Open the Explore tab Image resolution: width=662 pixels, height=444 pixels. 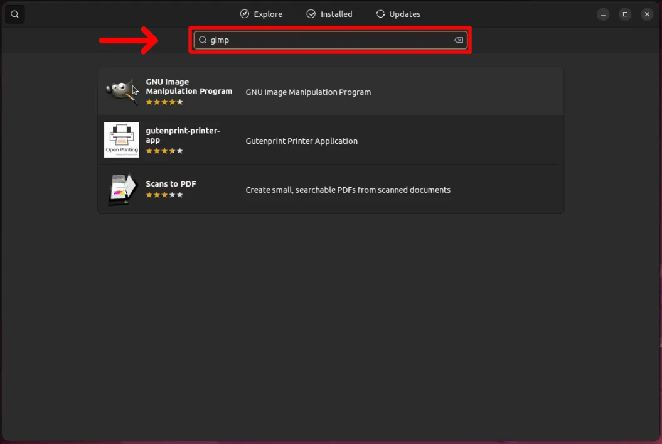click(261, 14)
